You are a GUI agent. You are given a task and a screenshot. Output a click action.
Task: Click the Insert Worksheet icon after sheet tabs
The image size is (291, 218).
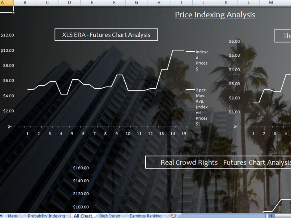click(172, 216)
